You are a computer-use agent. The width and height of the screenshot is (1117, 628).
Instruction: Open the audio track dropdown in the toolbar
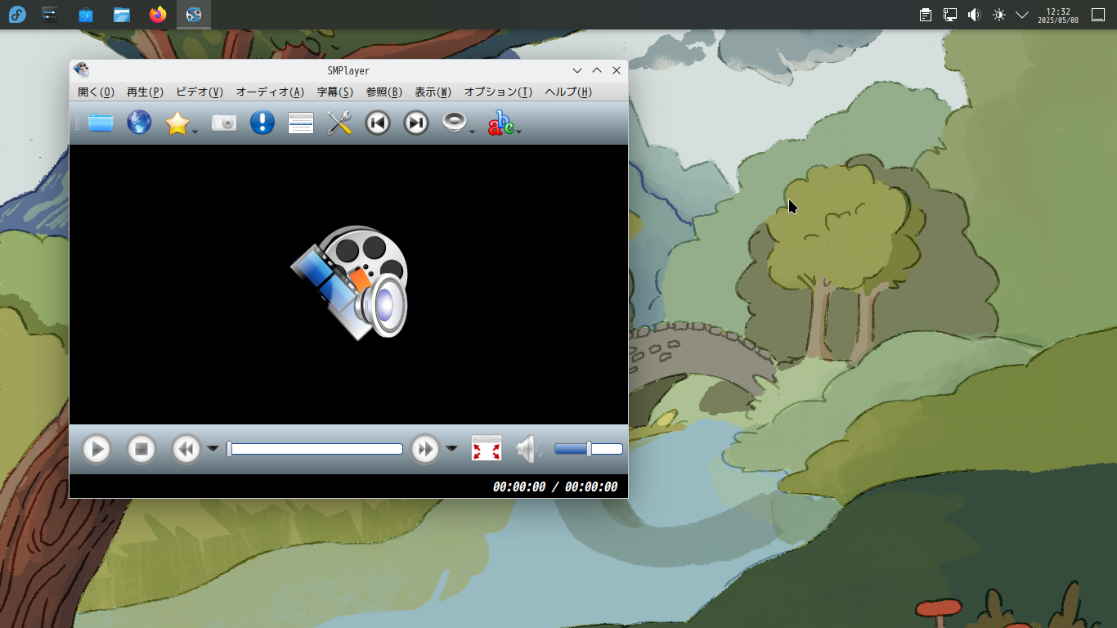point(473,130)
